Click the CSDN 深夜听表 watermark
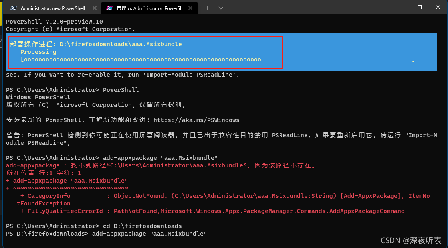This screenshot has width=448, height=248. click(x=411, y=240)
